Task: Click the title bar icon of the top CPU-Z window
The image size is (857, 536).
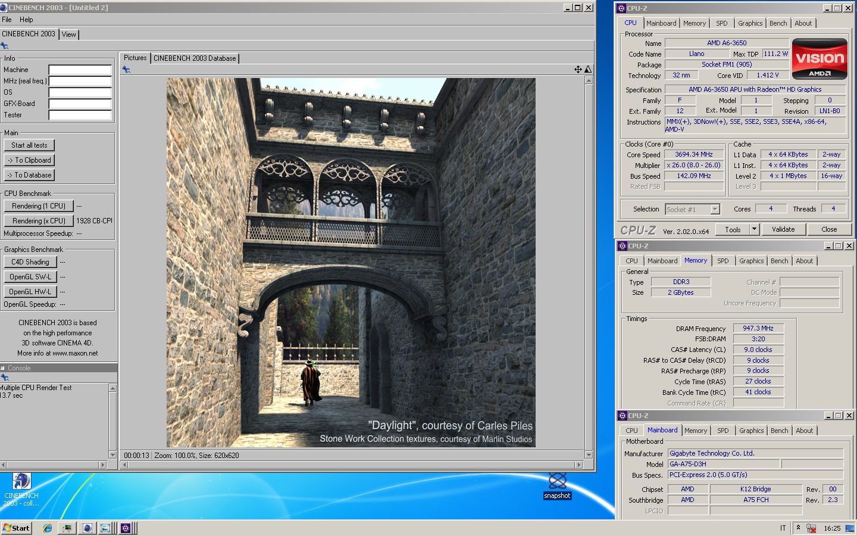Action: (621, 8)
